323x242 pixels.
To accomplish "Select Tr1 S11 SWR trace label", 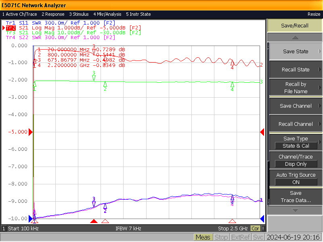I will [61, 23].
